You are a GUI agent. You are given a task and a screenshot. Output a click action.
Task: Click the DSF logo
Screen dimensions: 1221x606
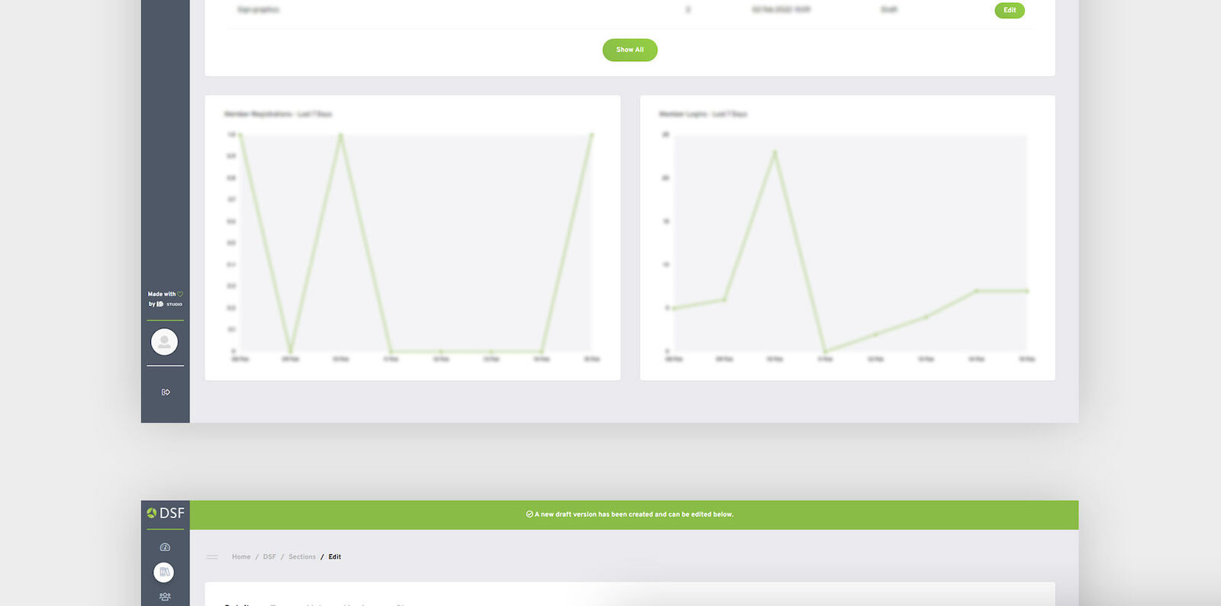(x=166, y=514)
